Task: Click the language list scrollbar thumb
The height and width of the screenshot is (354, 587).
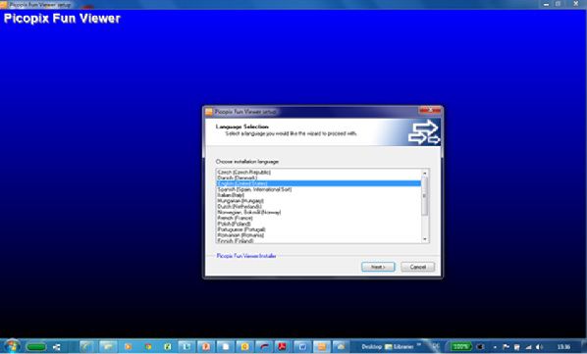Action: (x=425, y=196)
